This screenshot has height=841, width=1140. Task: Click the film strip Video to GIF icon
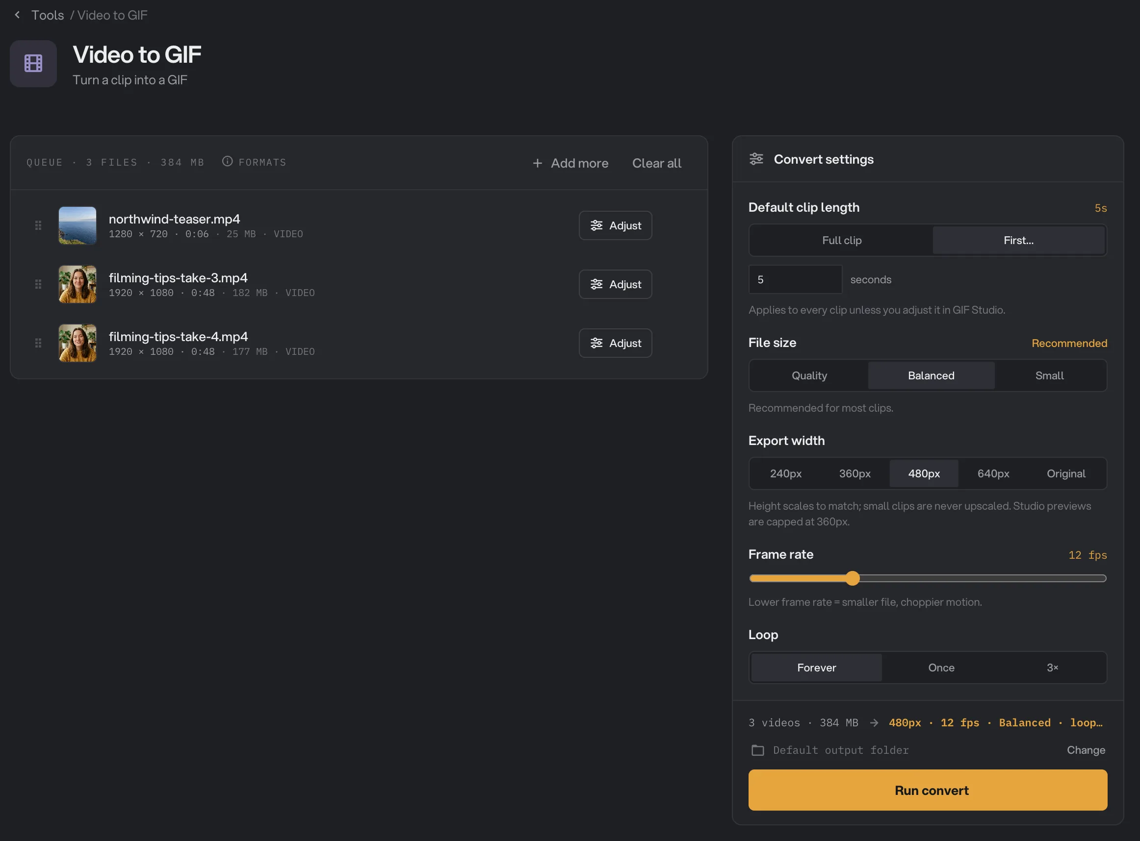pyautogui.click(x=34, y=64)
